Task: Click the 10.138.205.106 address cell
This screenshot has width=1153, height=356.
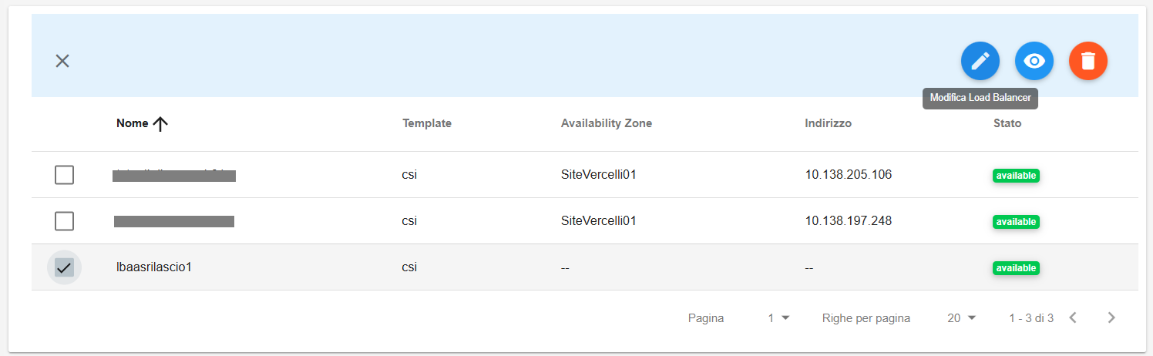Action: (849, 175)
